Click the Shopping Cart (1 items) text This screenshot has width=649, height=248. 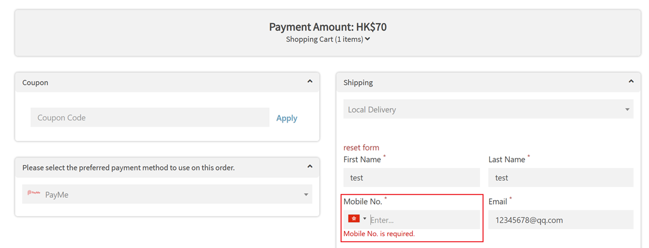click(x=324, y=39)
